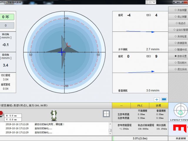
Task: Click the H: 0.0 mm field
Action: (x=13, y=116)
